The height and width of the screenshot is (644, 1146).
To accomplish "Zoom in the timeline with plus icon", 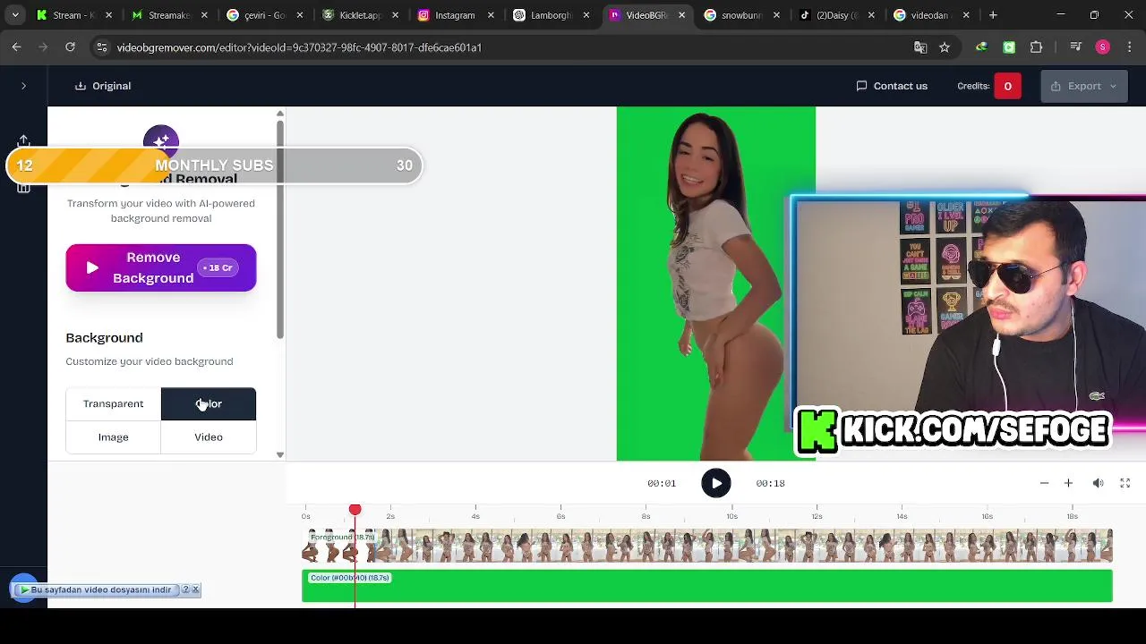I will pyautogui.click(x=1068, y=483).
